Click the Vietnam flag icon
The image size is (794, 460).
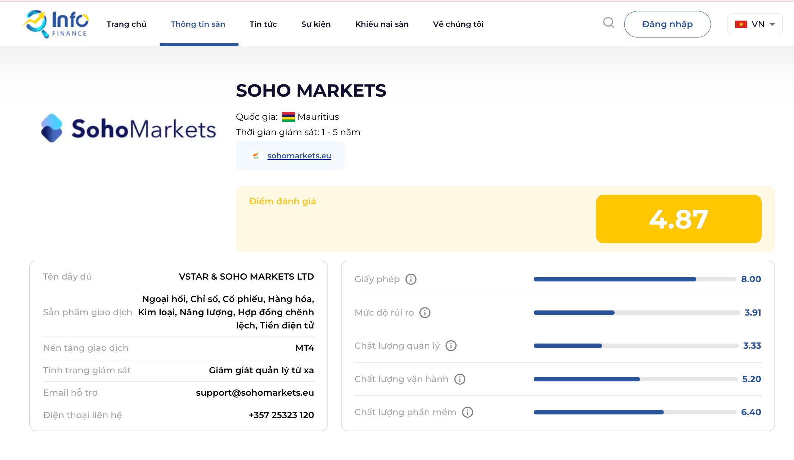coord(741,24)
